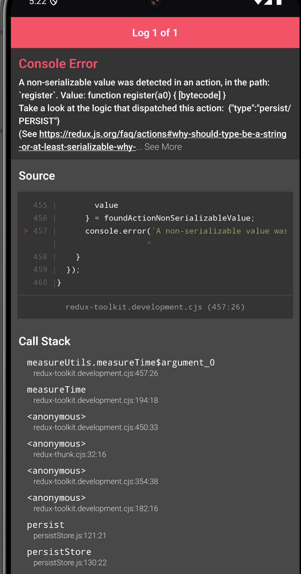This screenshot has width=301, height=574.
Task: Select the persistStore stack frame
Action: pyautogui.click(x=59, y=557)
